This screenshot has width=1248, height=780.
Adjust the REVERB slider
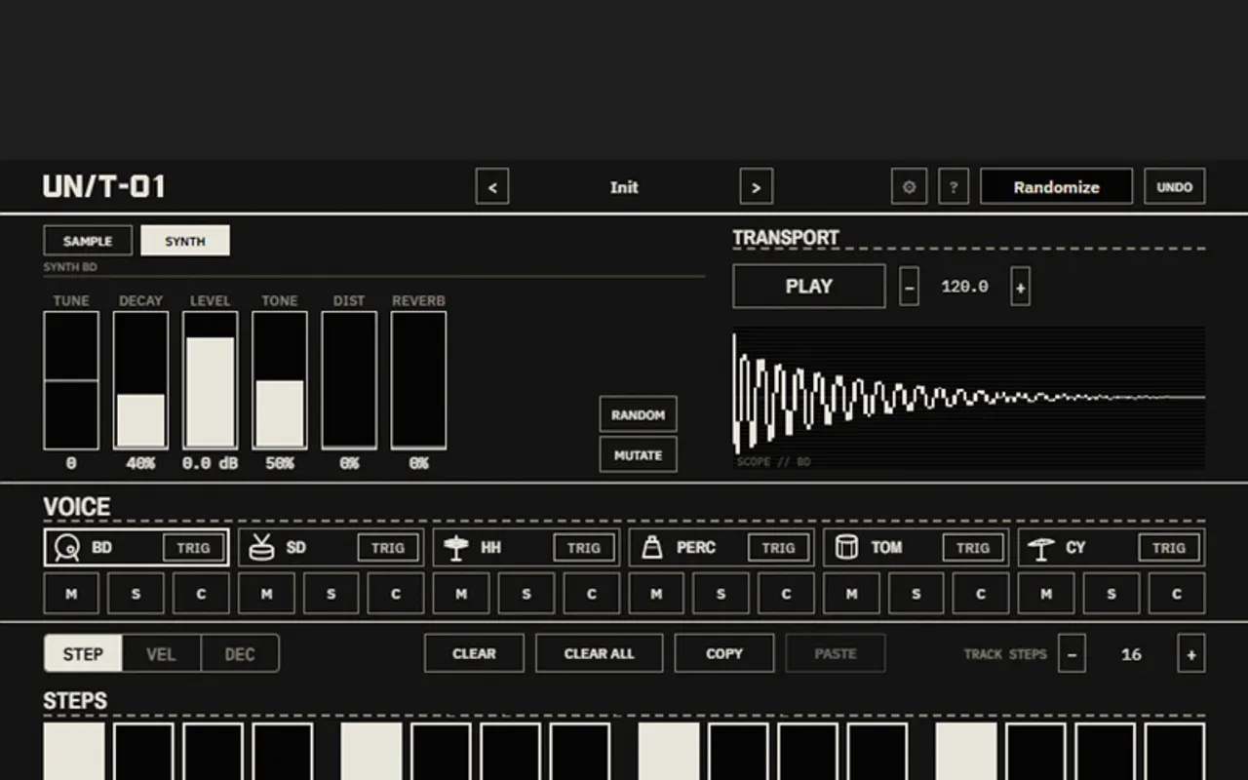pyautogui.click(x=418, y=380)
